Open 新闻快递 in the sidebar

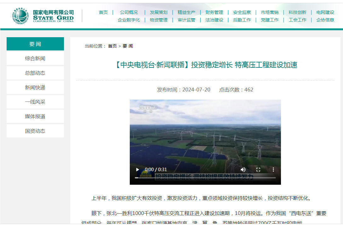35,87
